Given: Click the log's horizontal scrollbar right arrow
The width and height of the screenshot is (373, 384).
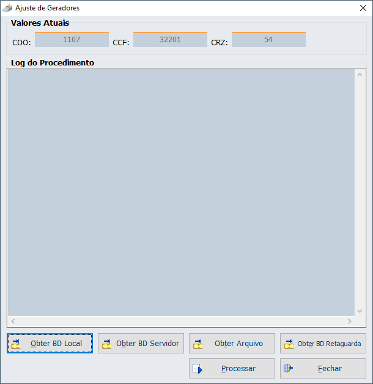Looking at the screenshot, I should [x=350, y=321].
